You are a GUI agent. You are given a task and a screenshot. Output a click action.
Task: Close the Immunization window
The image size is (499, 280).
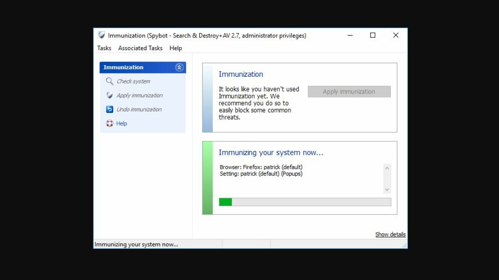click(395, 36)
